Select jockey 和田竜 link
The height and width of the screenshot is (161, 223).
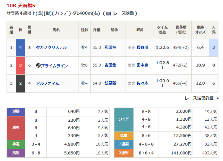(x=110, y=48)
